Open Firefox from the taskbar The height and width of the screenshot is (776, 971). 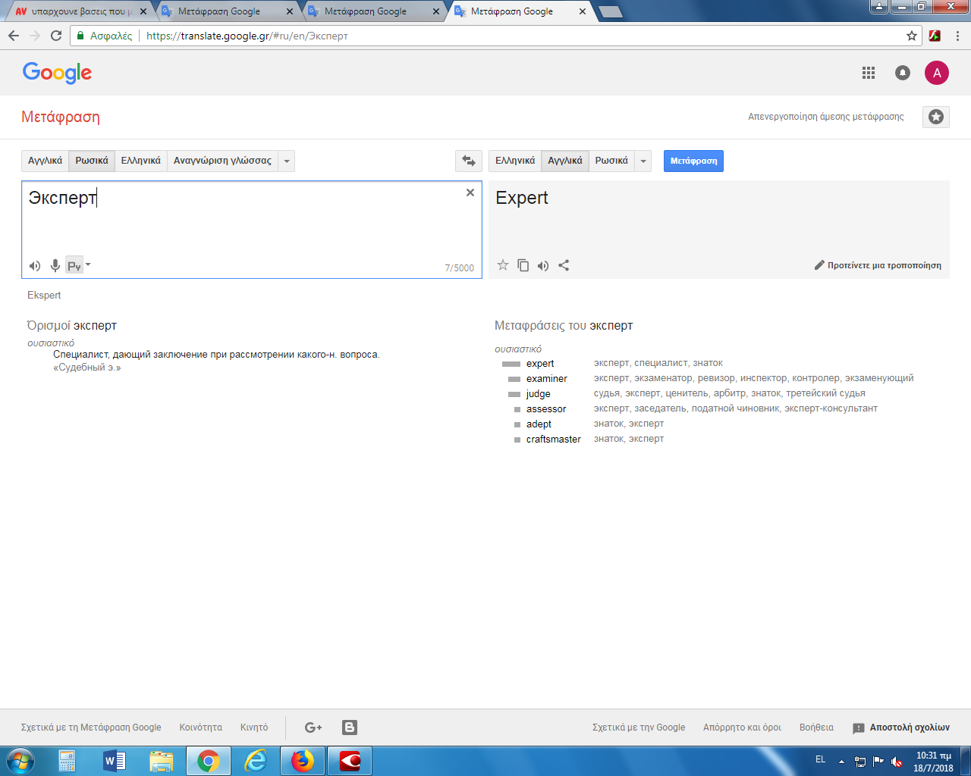coord(303,760)
